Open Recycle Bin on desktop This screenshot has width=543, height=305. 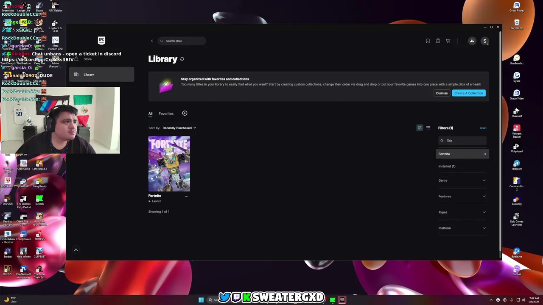click(517, 25)
